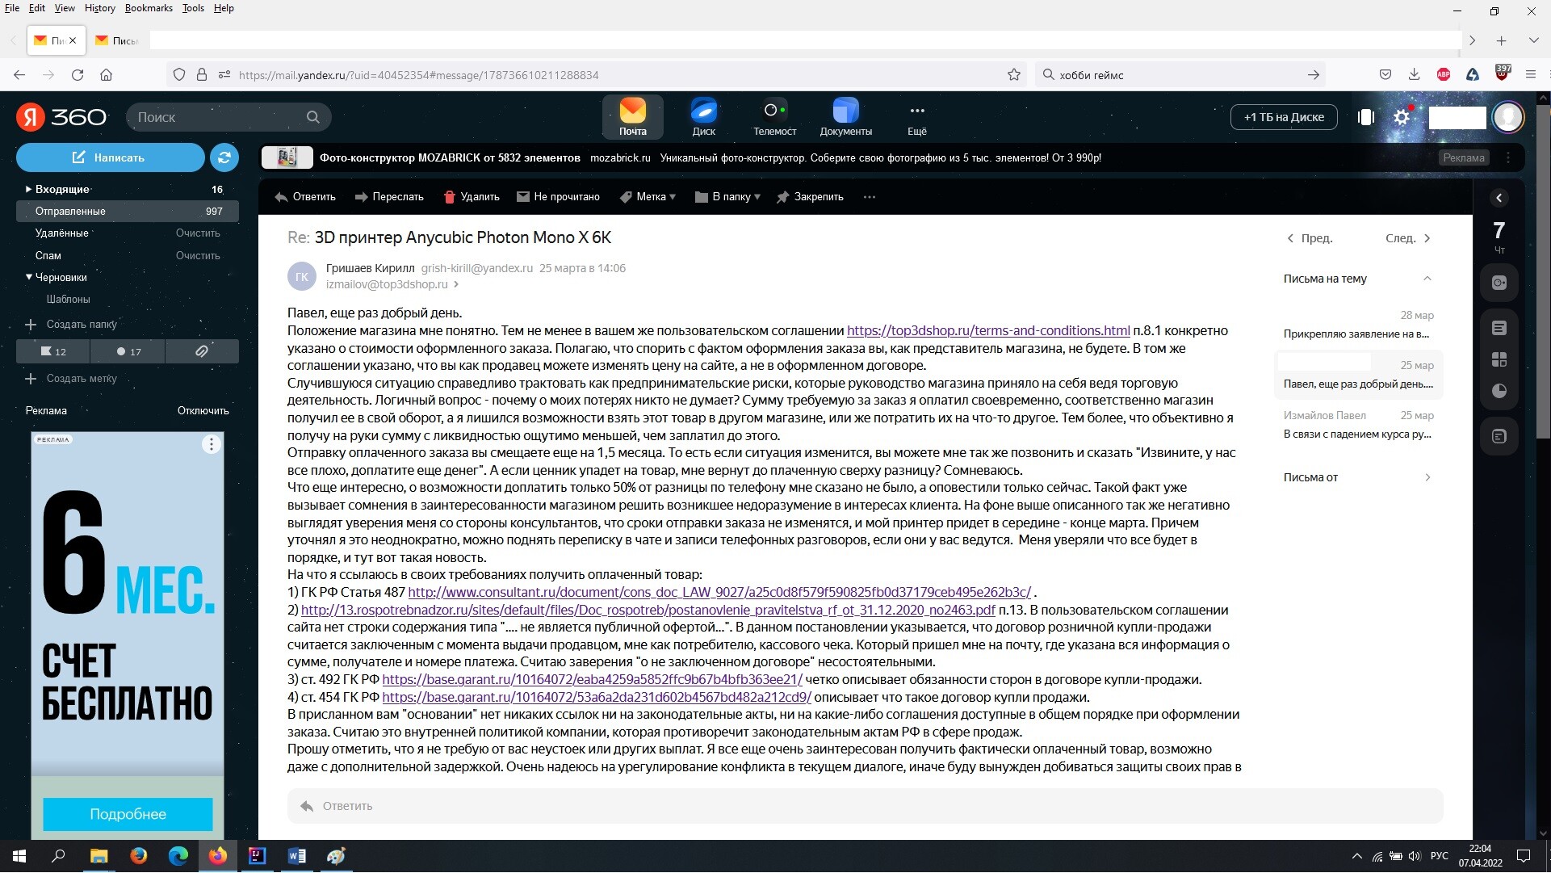
Task: Click the refresh mail round button
Action: [224, 157]
